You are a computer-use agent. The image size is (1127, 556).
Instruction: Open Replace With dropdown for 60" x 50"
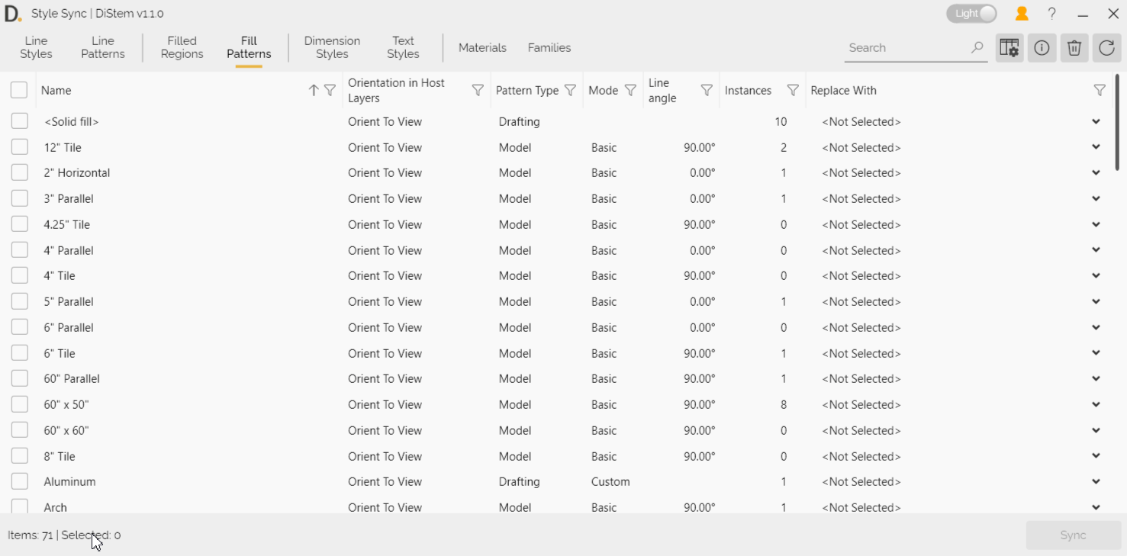click(1096, 405)
